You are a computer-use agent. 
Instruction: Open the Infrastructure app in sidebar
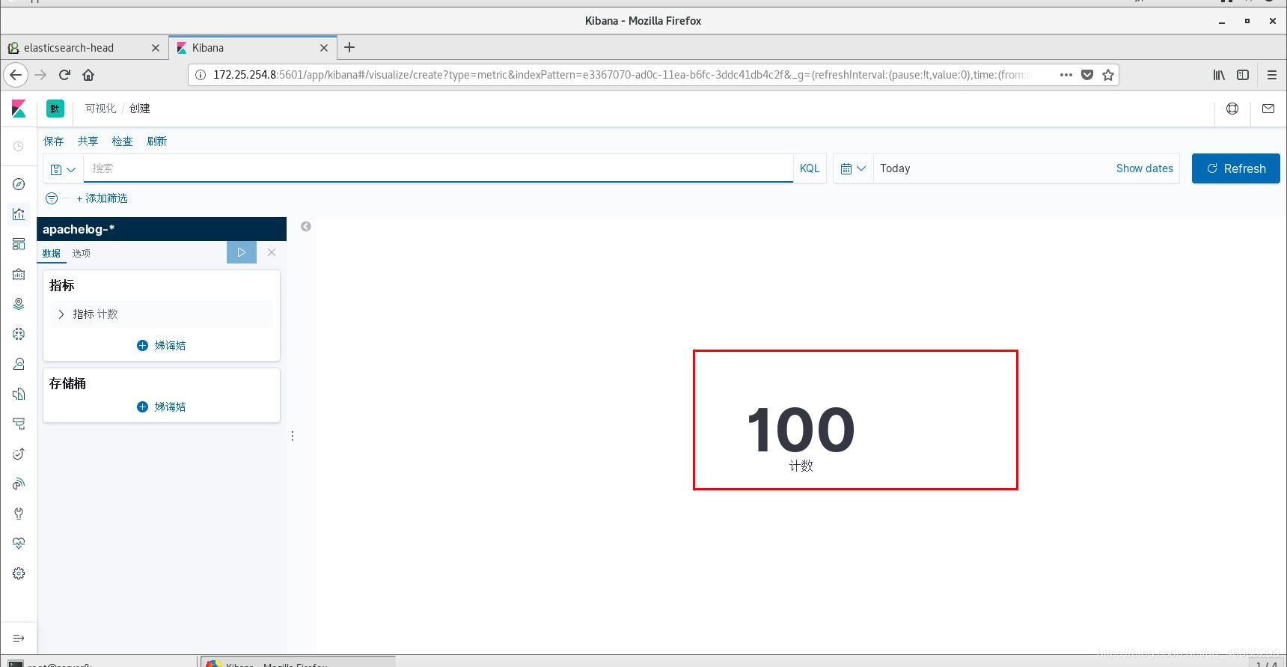click(19, 364)
